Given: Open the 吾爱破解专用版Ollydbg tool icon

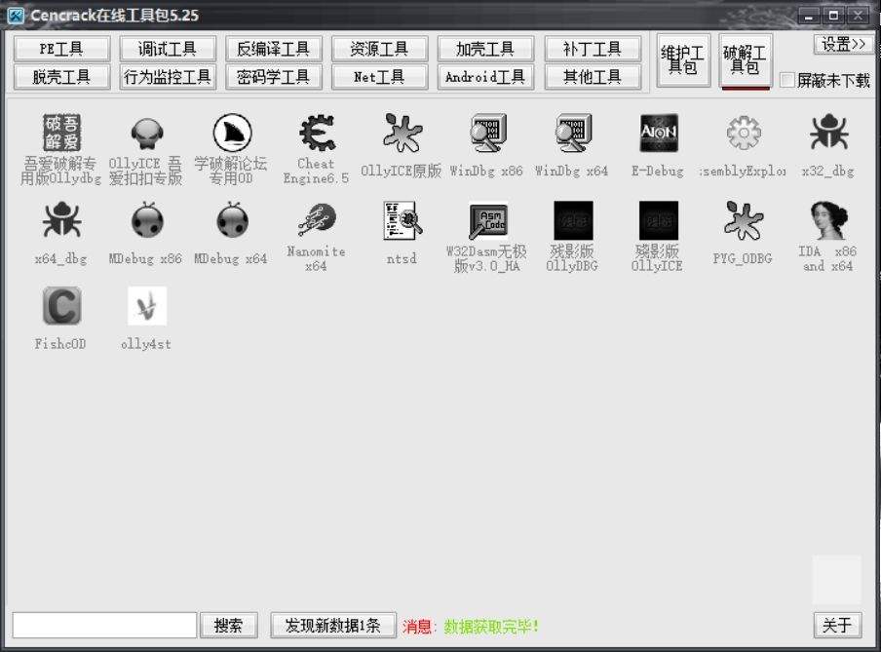Looking at the screenshot, I should [61, 134].
